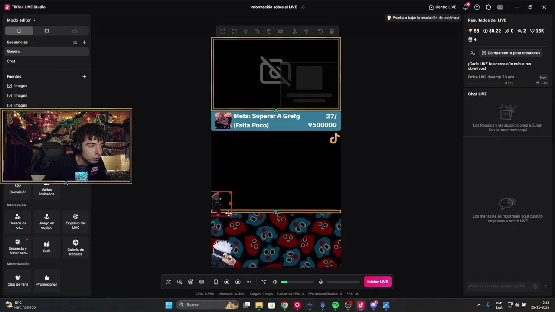Open Centro LIVE

pyautogui.click(x=442, y=7)
